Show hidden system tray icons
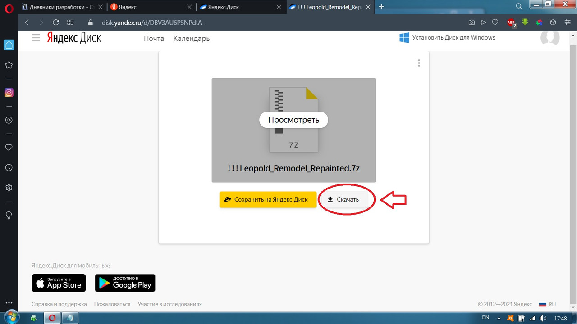The image size is (577, 324). tap(500, 318)
